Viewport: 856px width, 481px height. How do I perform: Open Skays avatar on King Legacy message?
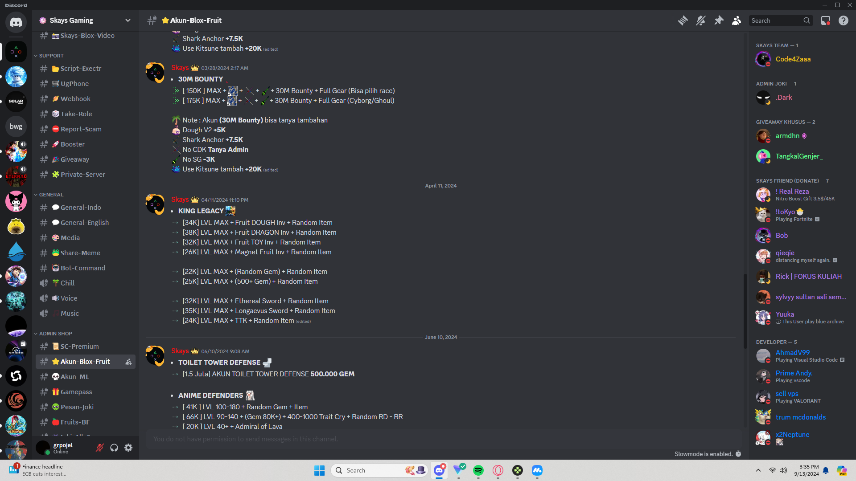155,204
